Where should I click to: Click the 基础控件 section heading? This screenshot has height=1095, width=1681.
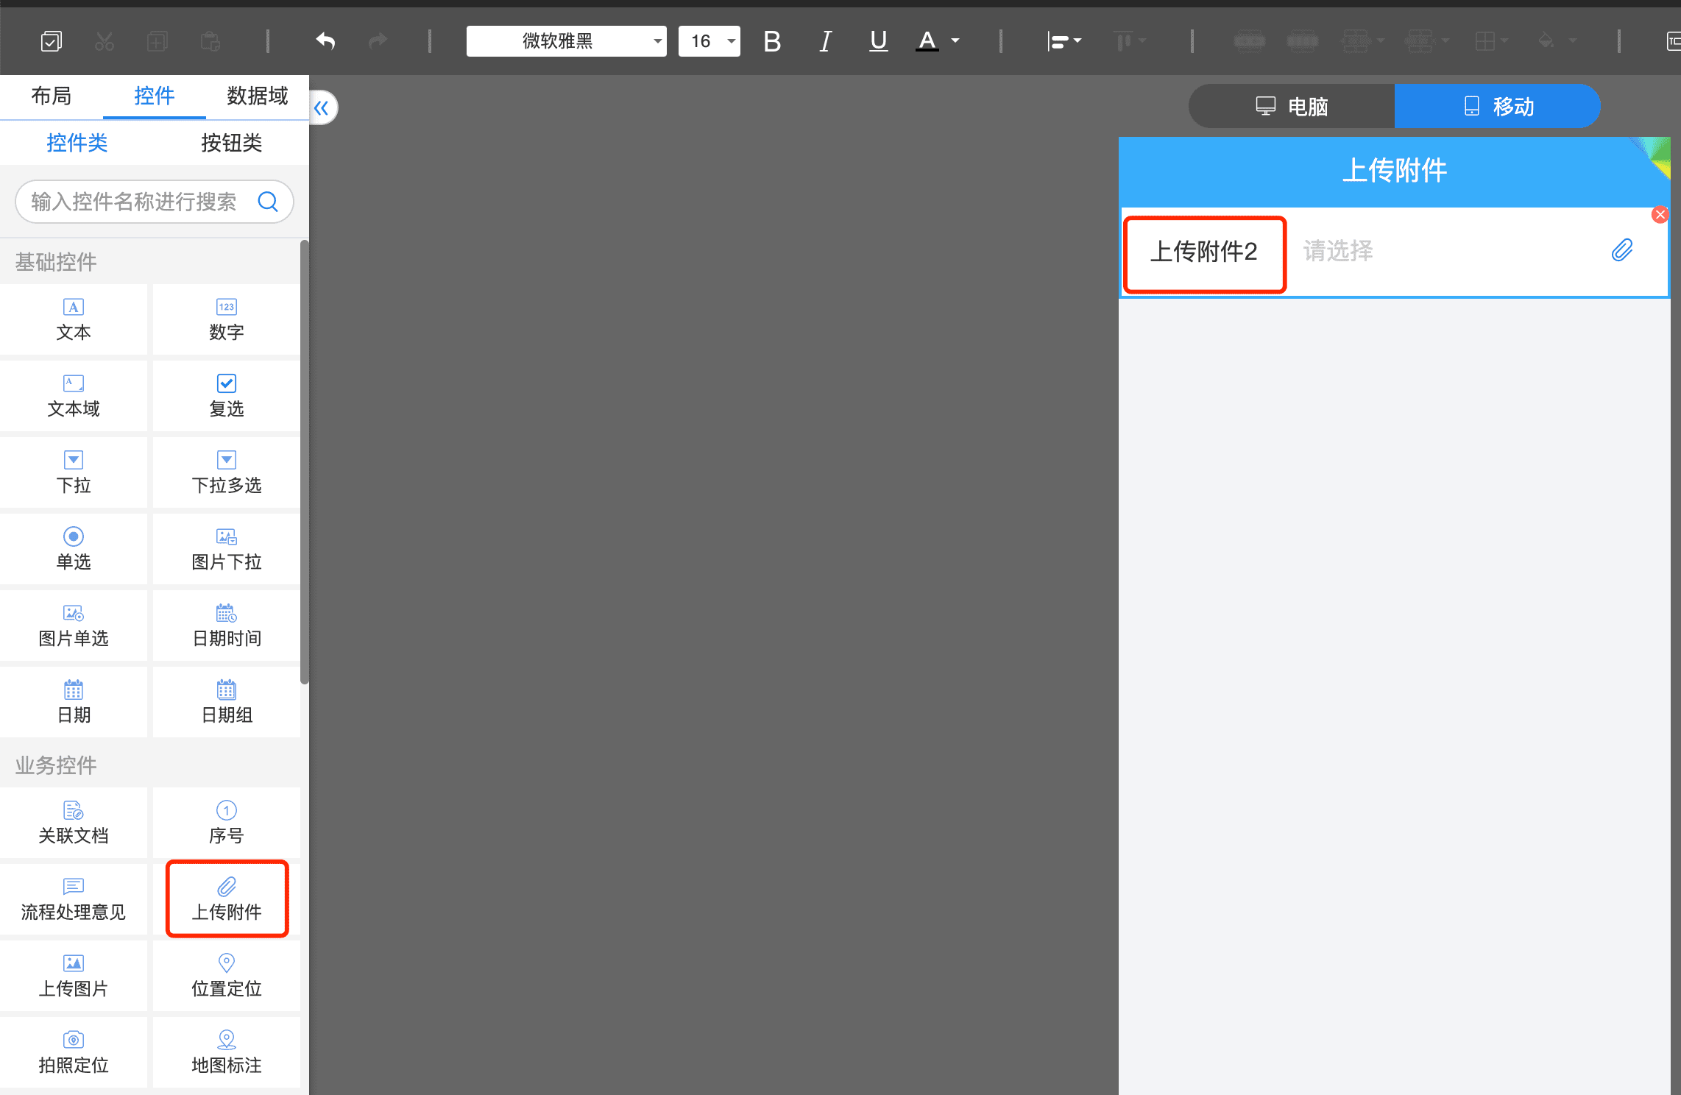coord(56,263)
